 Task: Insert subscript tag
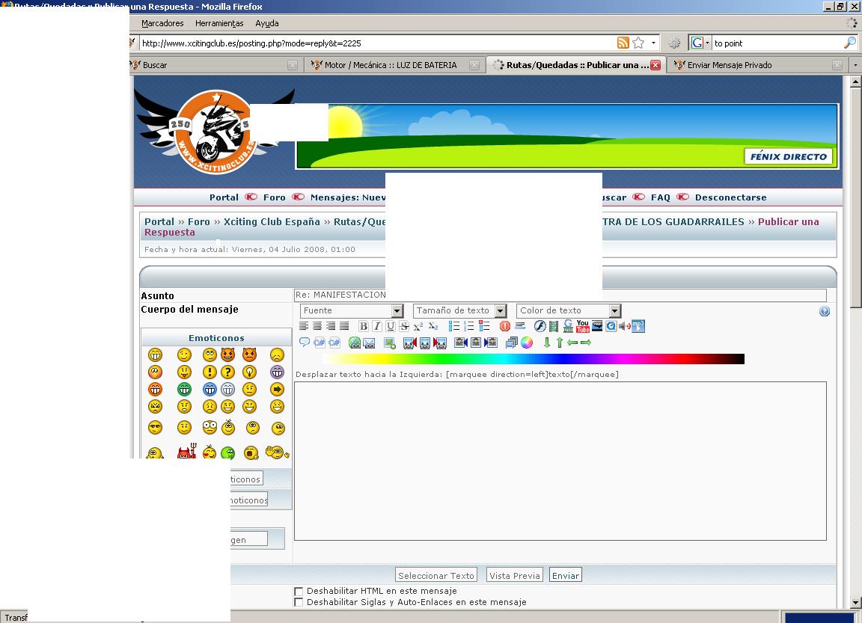coord(433,326)
